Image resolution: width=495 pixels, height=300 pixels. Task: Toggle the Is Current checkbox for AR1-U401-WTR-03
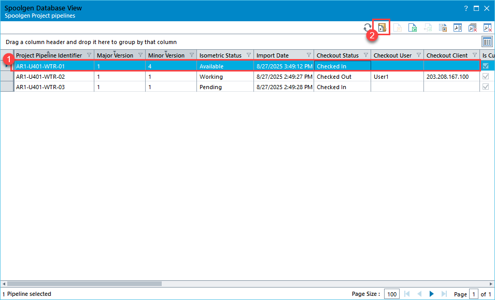[x=486, y=87]
